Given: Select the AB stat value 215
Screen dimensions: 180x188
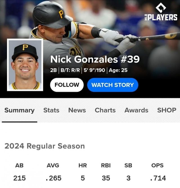Looking at the screenshot, I should click(19, 178).
